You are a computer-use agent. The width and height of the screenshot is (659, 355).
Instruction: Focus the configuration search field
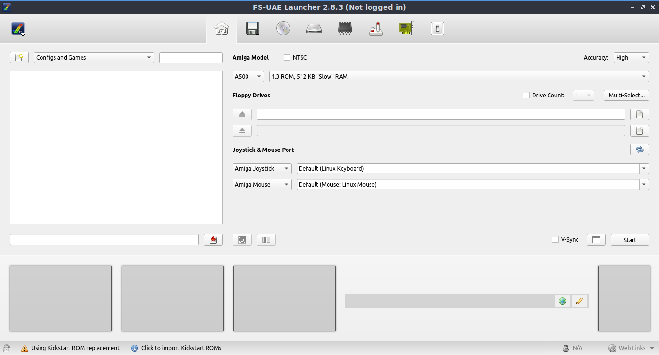click(x=191, y=57)
